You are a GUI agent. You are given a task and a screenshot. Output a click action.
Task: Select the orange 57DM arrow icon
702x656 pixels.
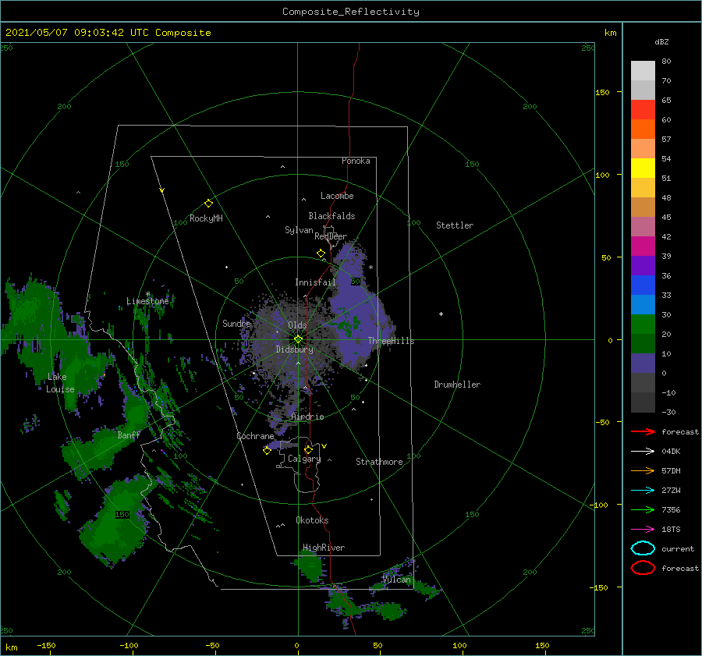(x=643, y=470)
